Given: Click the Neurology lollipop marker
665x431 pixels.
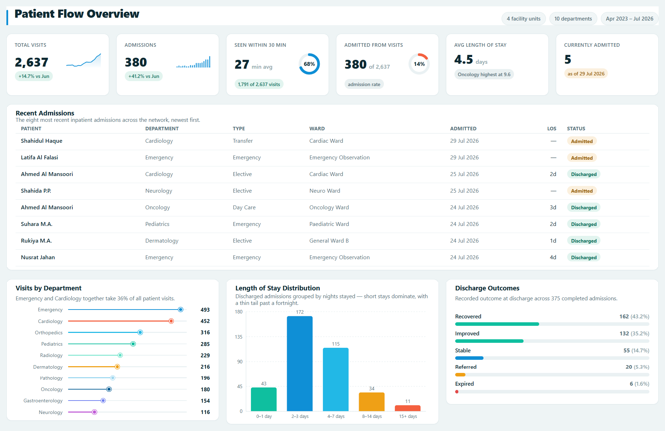Looking at the screenshot, I should point(95,412).
